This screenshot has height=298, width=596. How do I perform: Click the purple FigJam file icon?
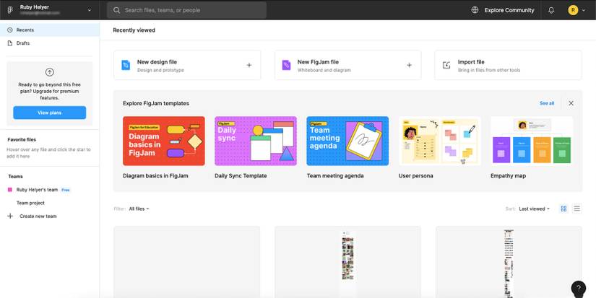[286, 65]
